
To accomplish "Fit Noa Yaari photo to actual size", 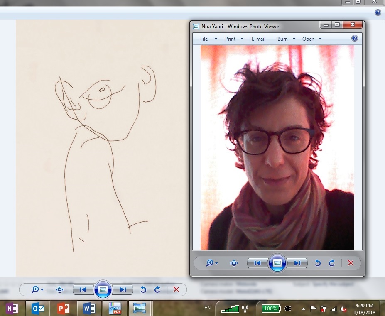I will [234, 263].
